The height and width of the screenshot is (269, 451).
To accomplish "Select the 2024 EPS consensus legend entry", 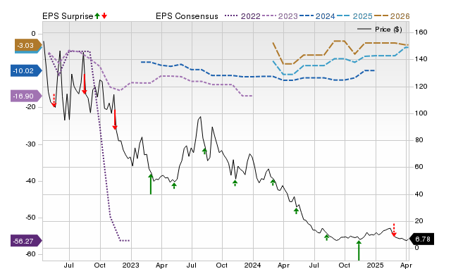I will 317,16.
